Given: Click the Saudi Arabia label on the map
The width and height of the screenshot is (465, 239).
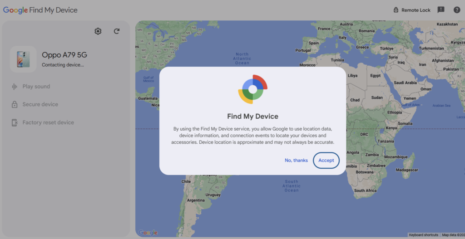Looking at the screenshot, I should click(x=405, y=83).
